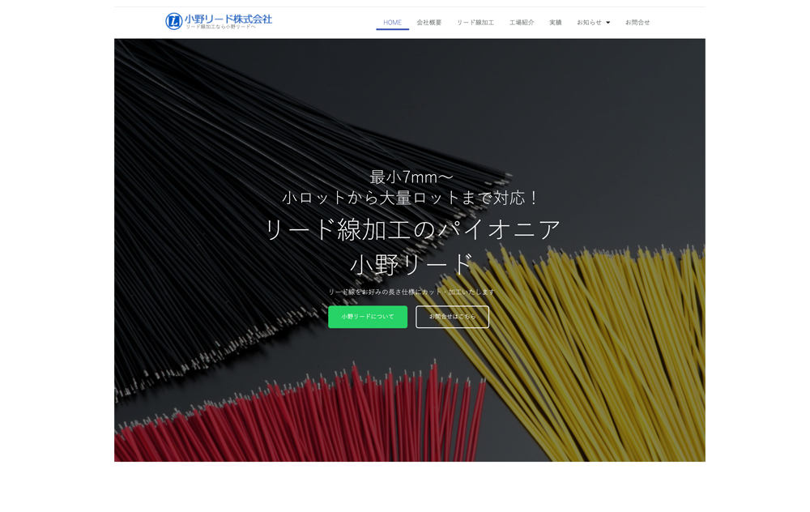
Task: Click the 小ロットから大量ロットまで対応 text
Action: tap(411, 198)
